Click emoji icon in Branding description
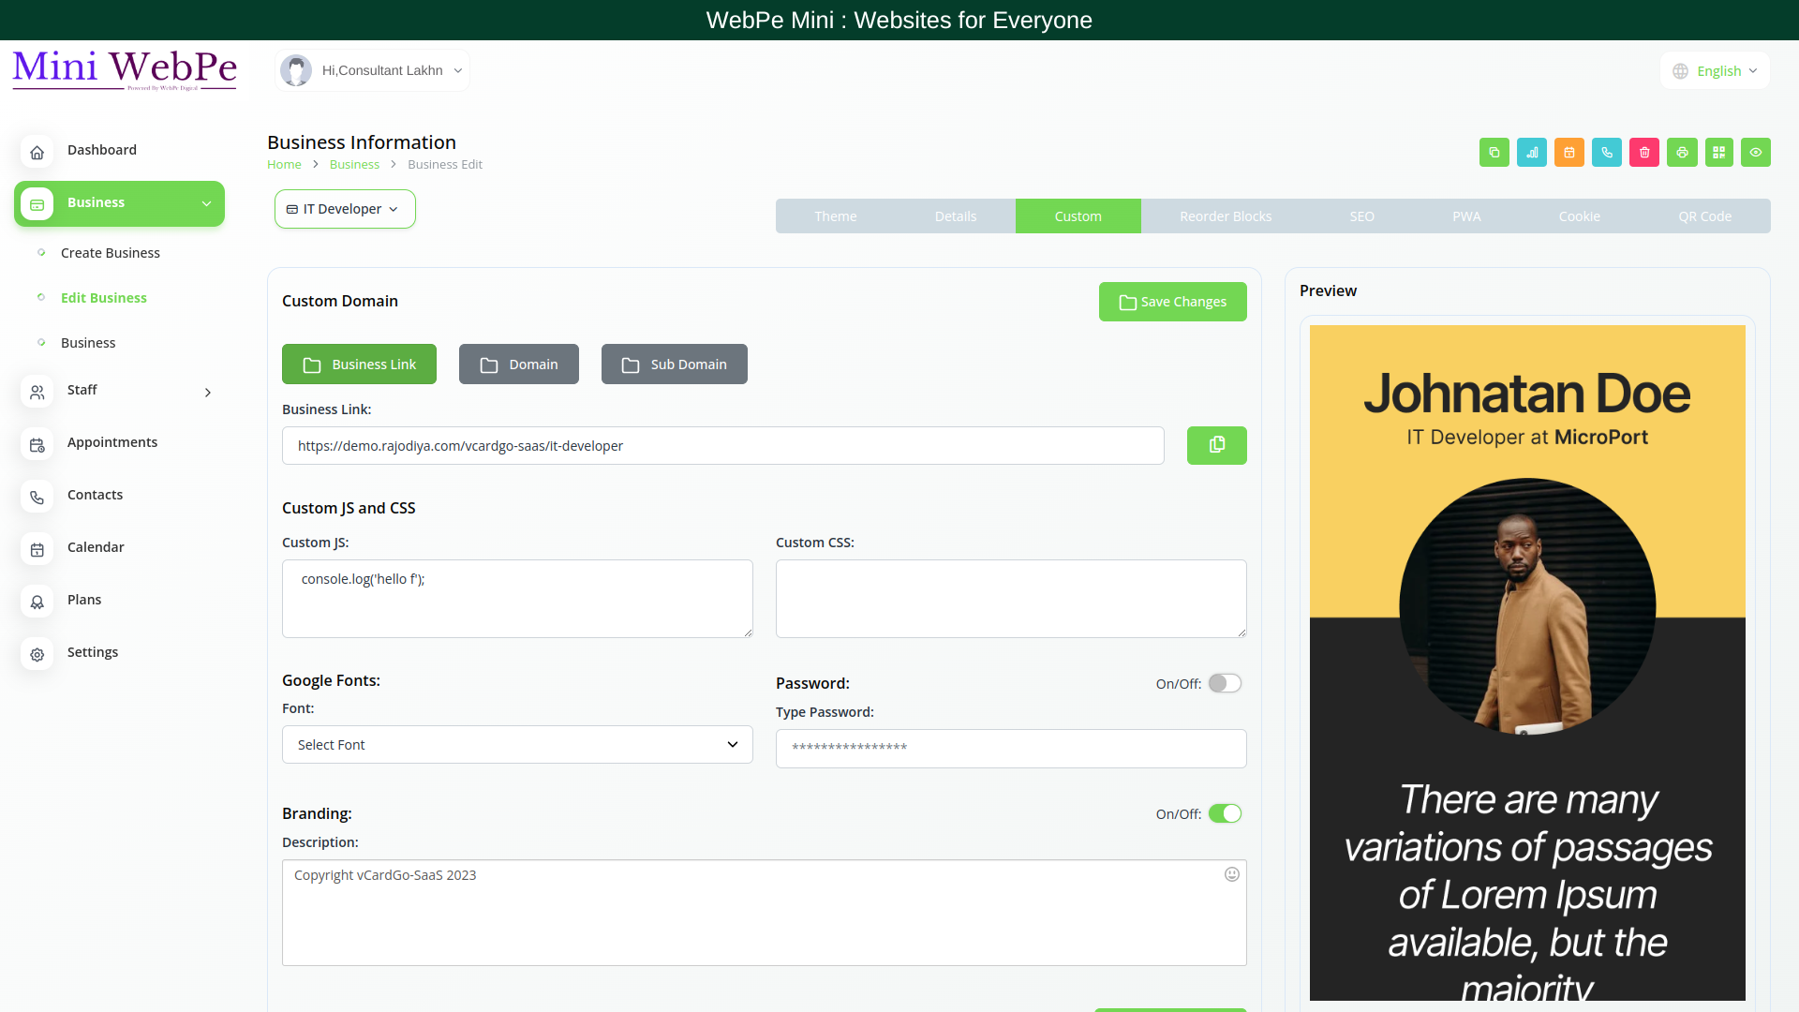 point(1231,874)
